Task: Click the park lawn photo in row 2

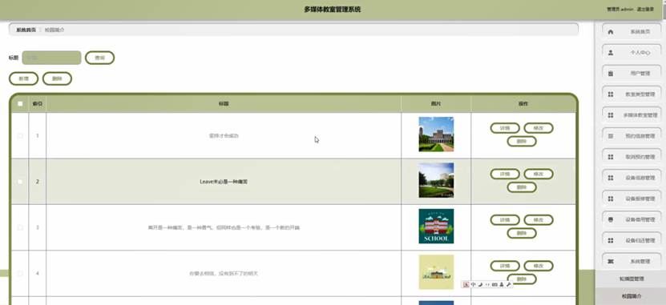Action: point(436,180)
